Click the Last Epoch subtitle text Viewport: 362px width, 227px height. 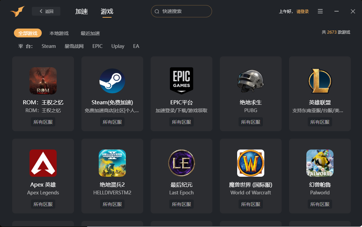click(182, 193)
